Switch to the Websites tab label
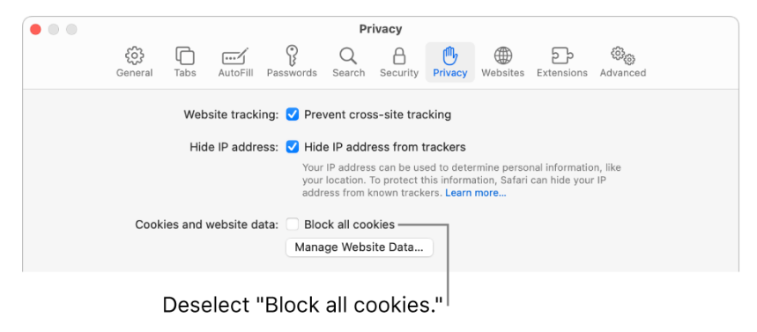The width and height of the screenshot is (757, 332). (x=502, y=73)
